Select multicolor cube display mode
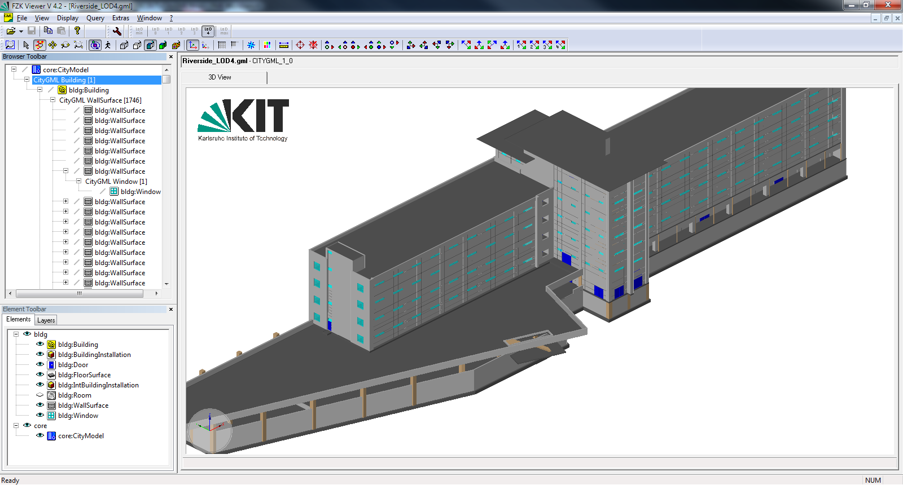Image resolution: width=903 pixels, height=485 pixels. tap(176, 45)
